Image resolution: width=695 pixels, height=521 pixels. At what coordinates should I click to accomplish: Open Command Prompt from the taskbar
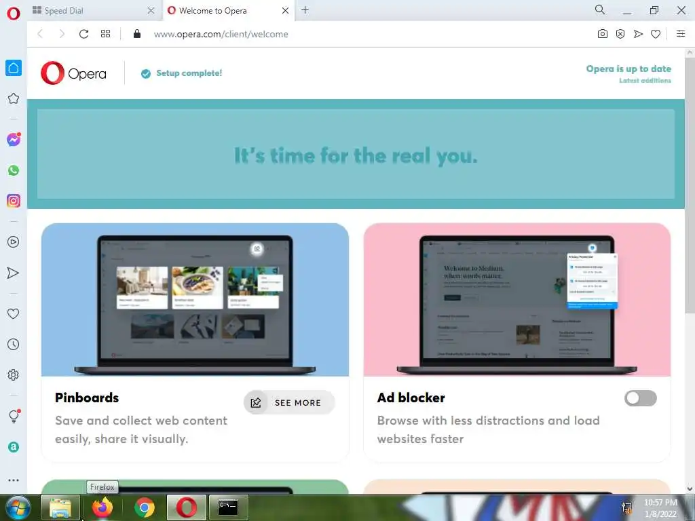pos(228,507)
